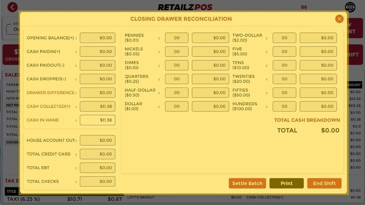Click the Total Credit Card field
365x205 pixels.
pos(97,154)
